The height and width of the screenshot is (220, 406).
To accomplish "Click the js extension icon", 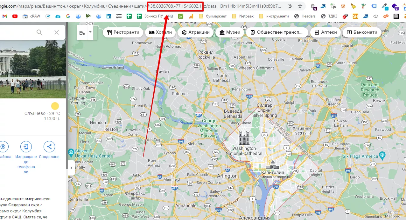I will 333,6.
